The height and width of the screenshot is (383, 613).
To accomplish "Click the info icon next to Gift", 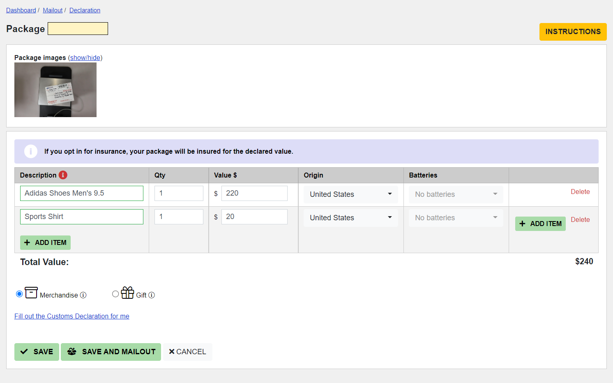I will 152,295.
